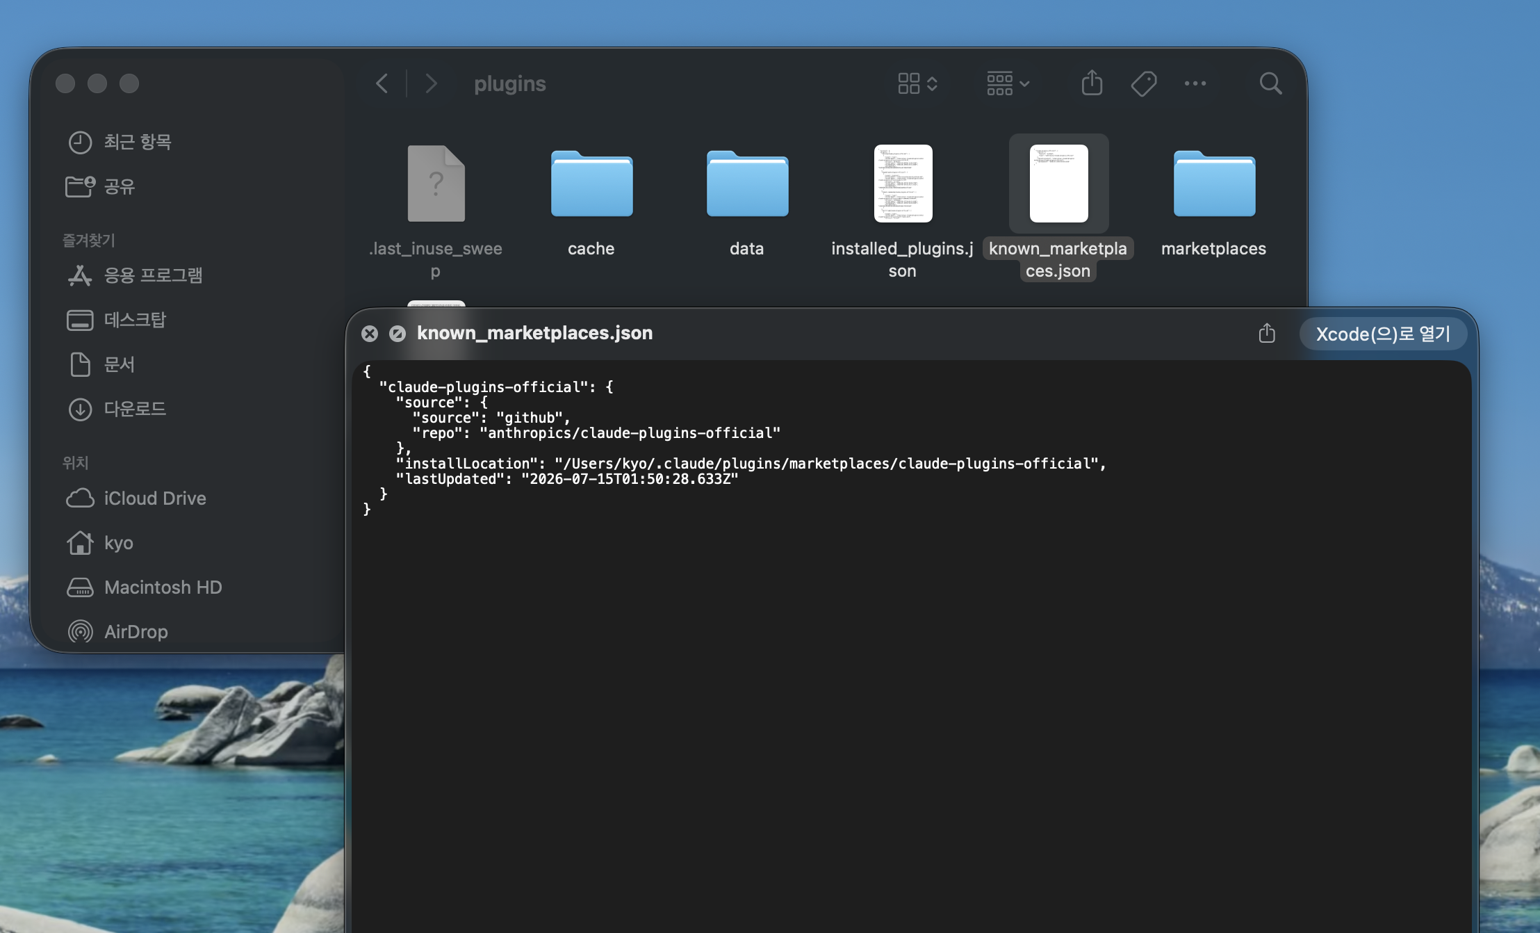The height and width of the screenshot is (933, 1540).
Task: Go back in Finder navigation
Action: coord(382,83)
